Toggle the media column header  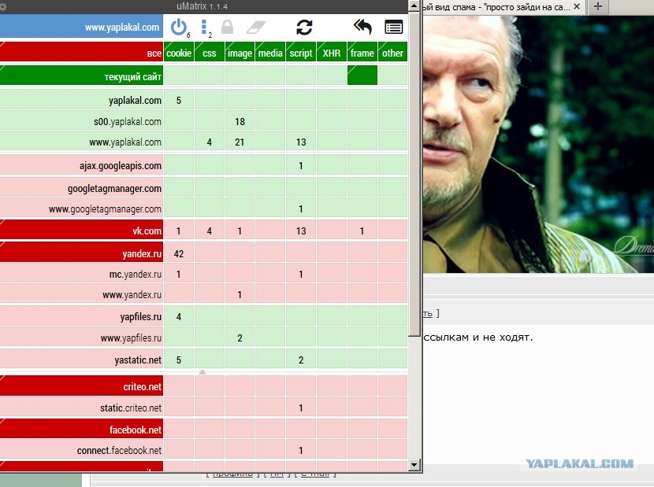pos(270,52)
